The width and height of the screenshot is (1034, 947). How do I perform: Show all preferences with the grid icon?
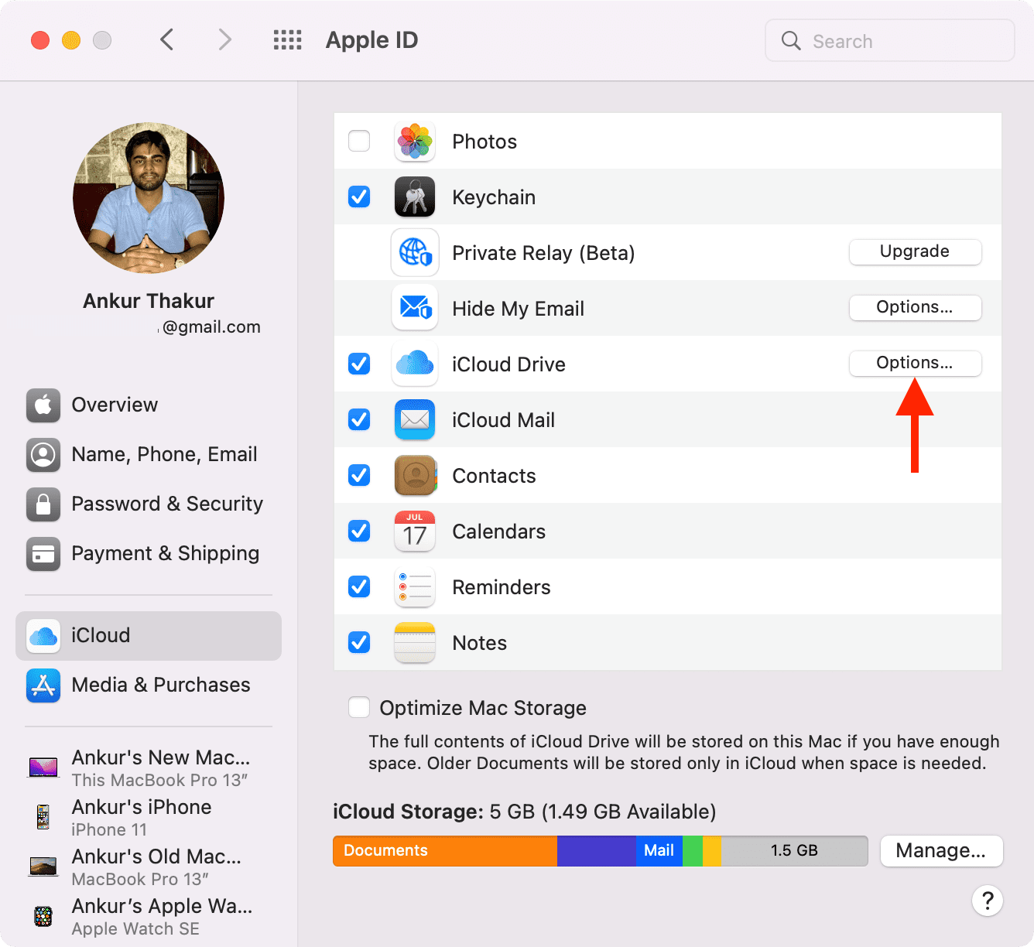point(287,40)
